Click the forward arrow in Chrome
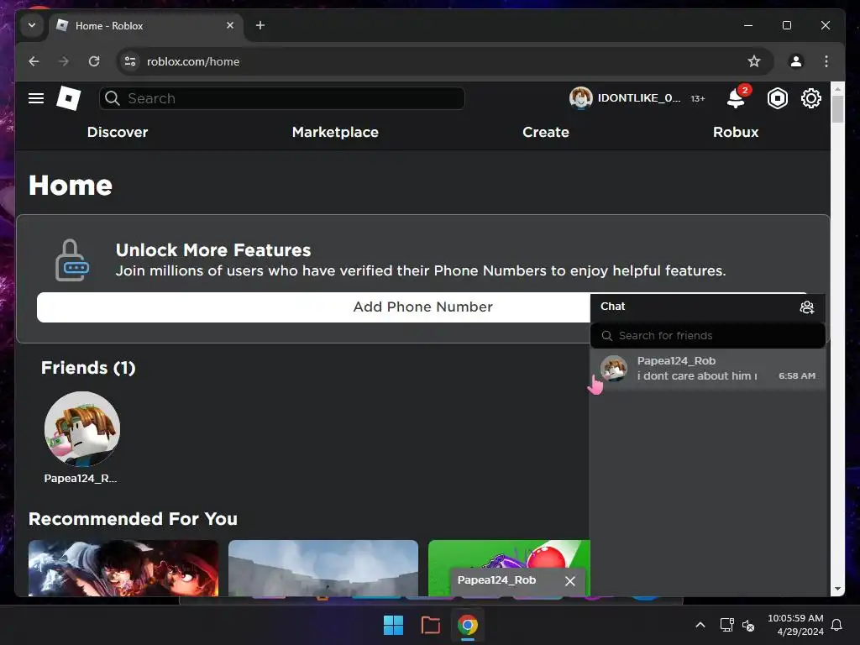The width and height of the screenshot is (860, 645). pos(64,61)
